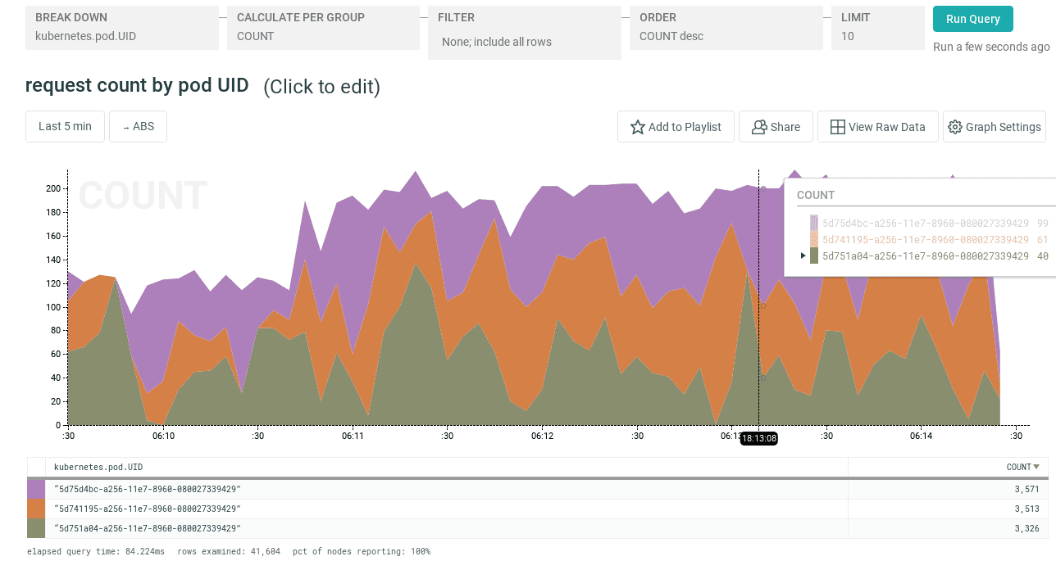Viewport: 1056px width, 570px height.
Task: Click the kubernetes.pod.UID column header
Action: pos(98,467)
